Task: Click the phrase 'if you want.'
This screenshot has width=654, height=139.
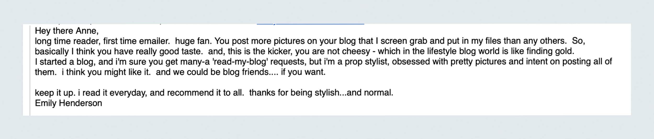Action: point(303,72)
